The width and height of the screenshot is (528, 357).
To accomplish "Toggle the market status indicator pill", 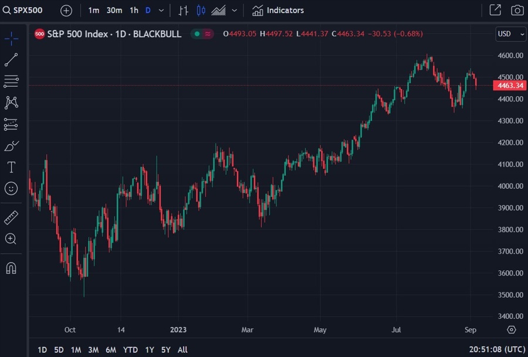I will [202, 34].
